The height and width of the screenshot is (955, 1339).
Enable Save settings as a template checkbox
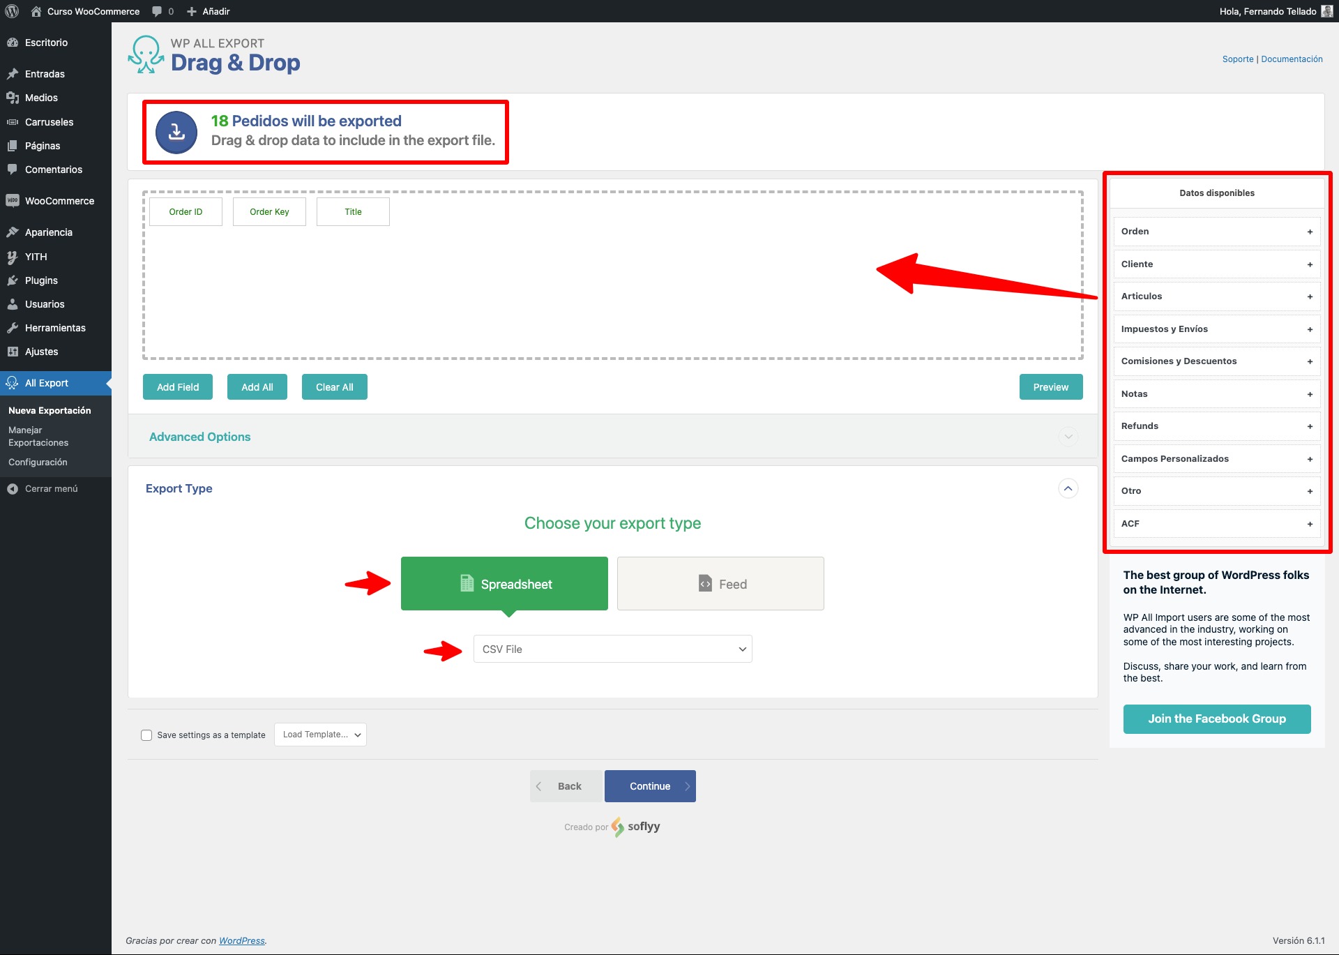coord(146,735)
